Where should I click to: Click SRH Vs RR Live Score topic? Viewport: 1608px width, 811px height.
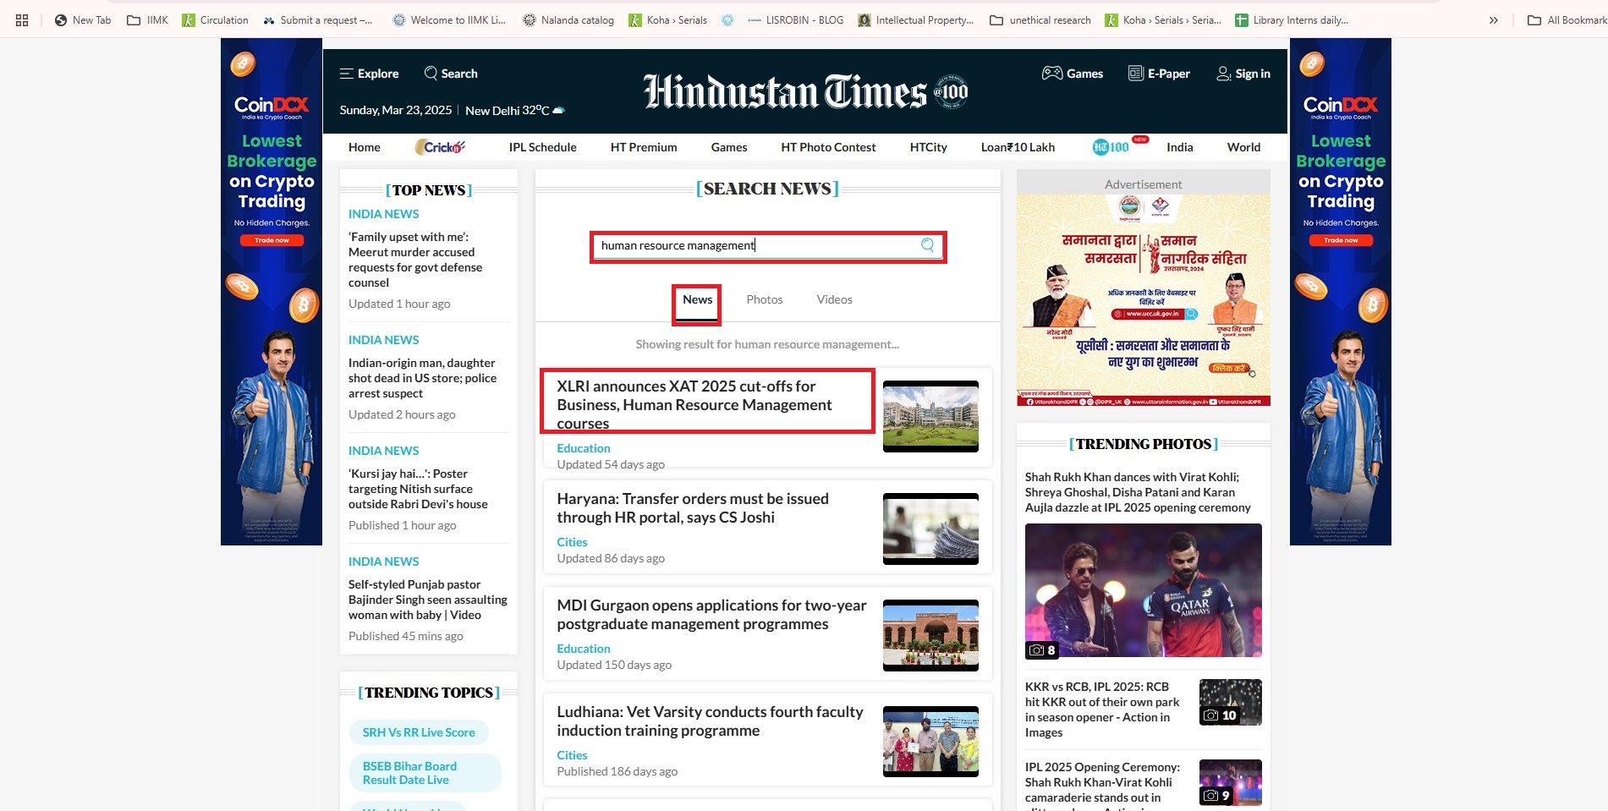tap(419, 732)
